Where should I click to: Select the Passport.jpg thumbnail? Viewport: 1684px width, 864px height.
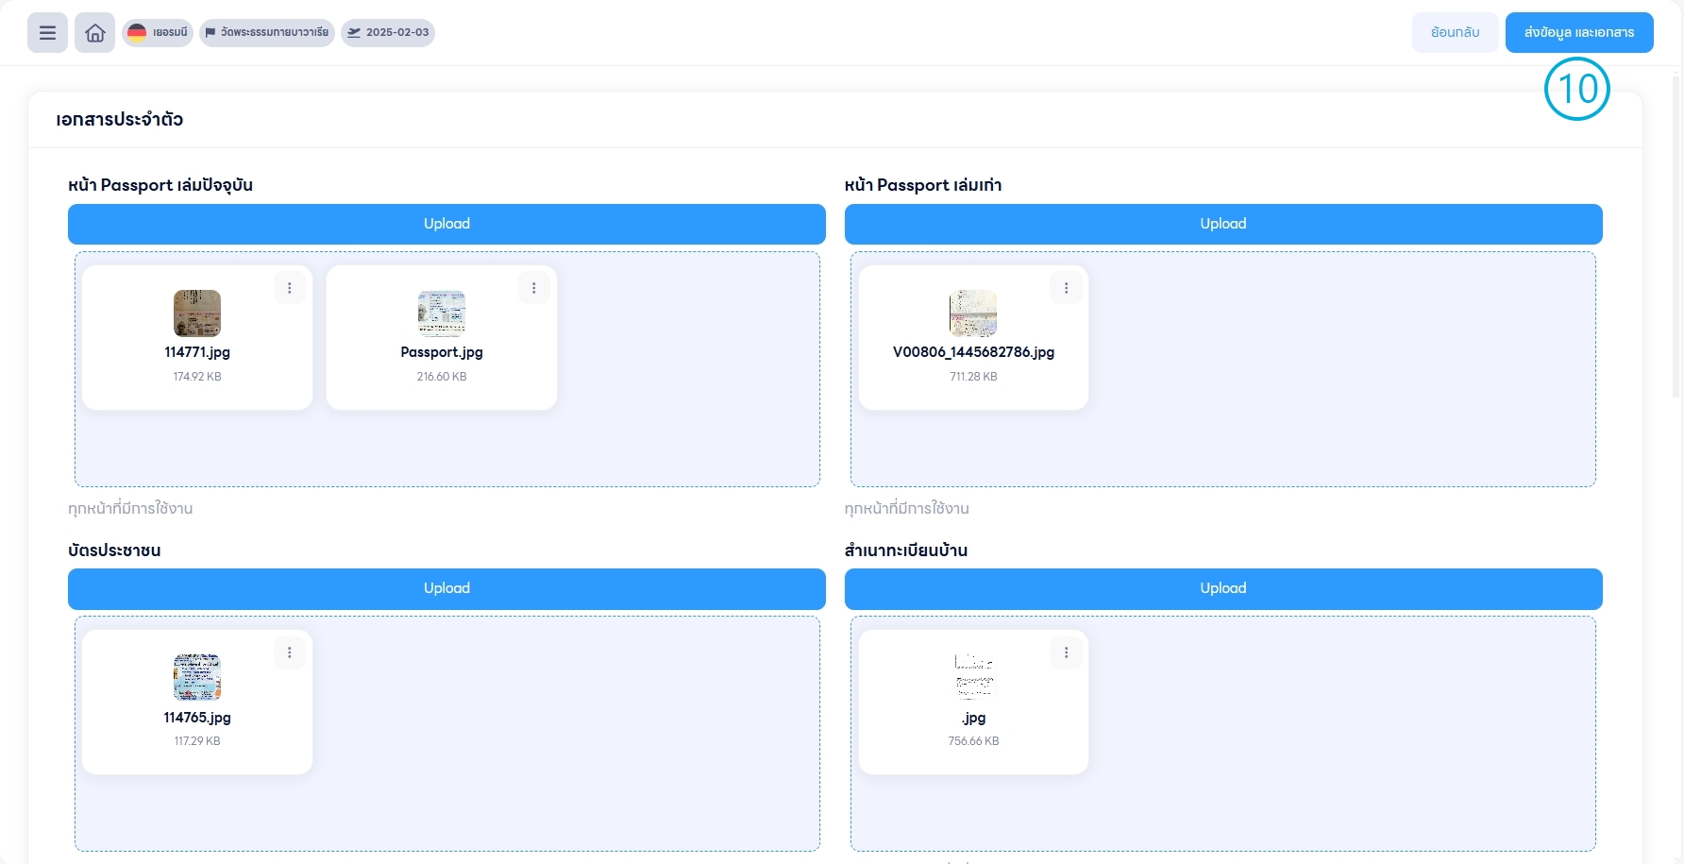442,313
